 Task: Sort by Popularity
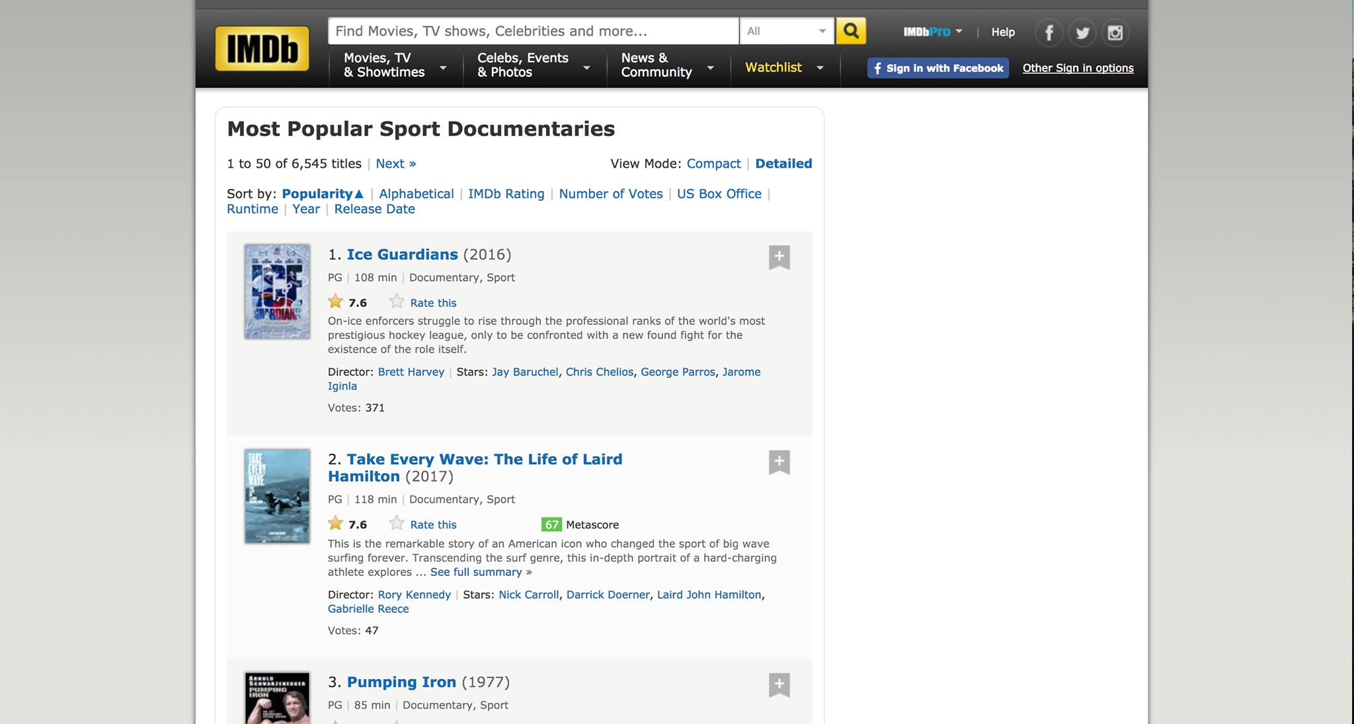[x=323, y=194]
